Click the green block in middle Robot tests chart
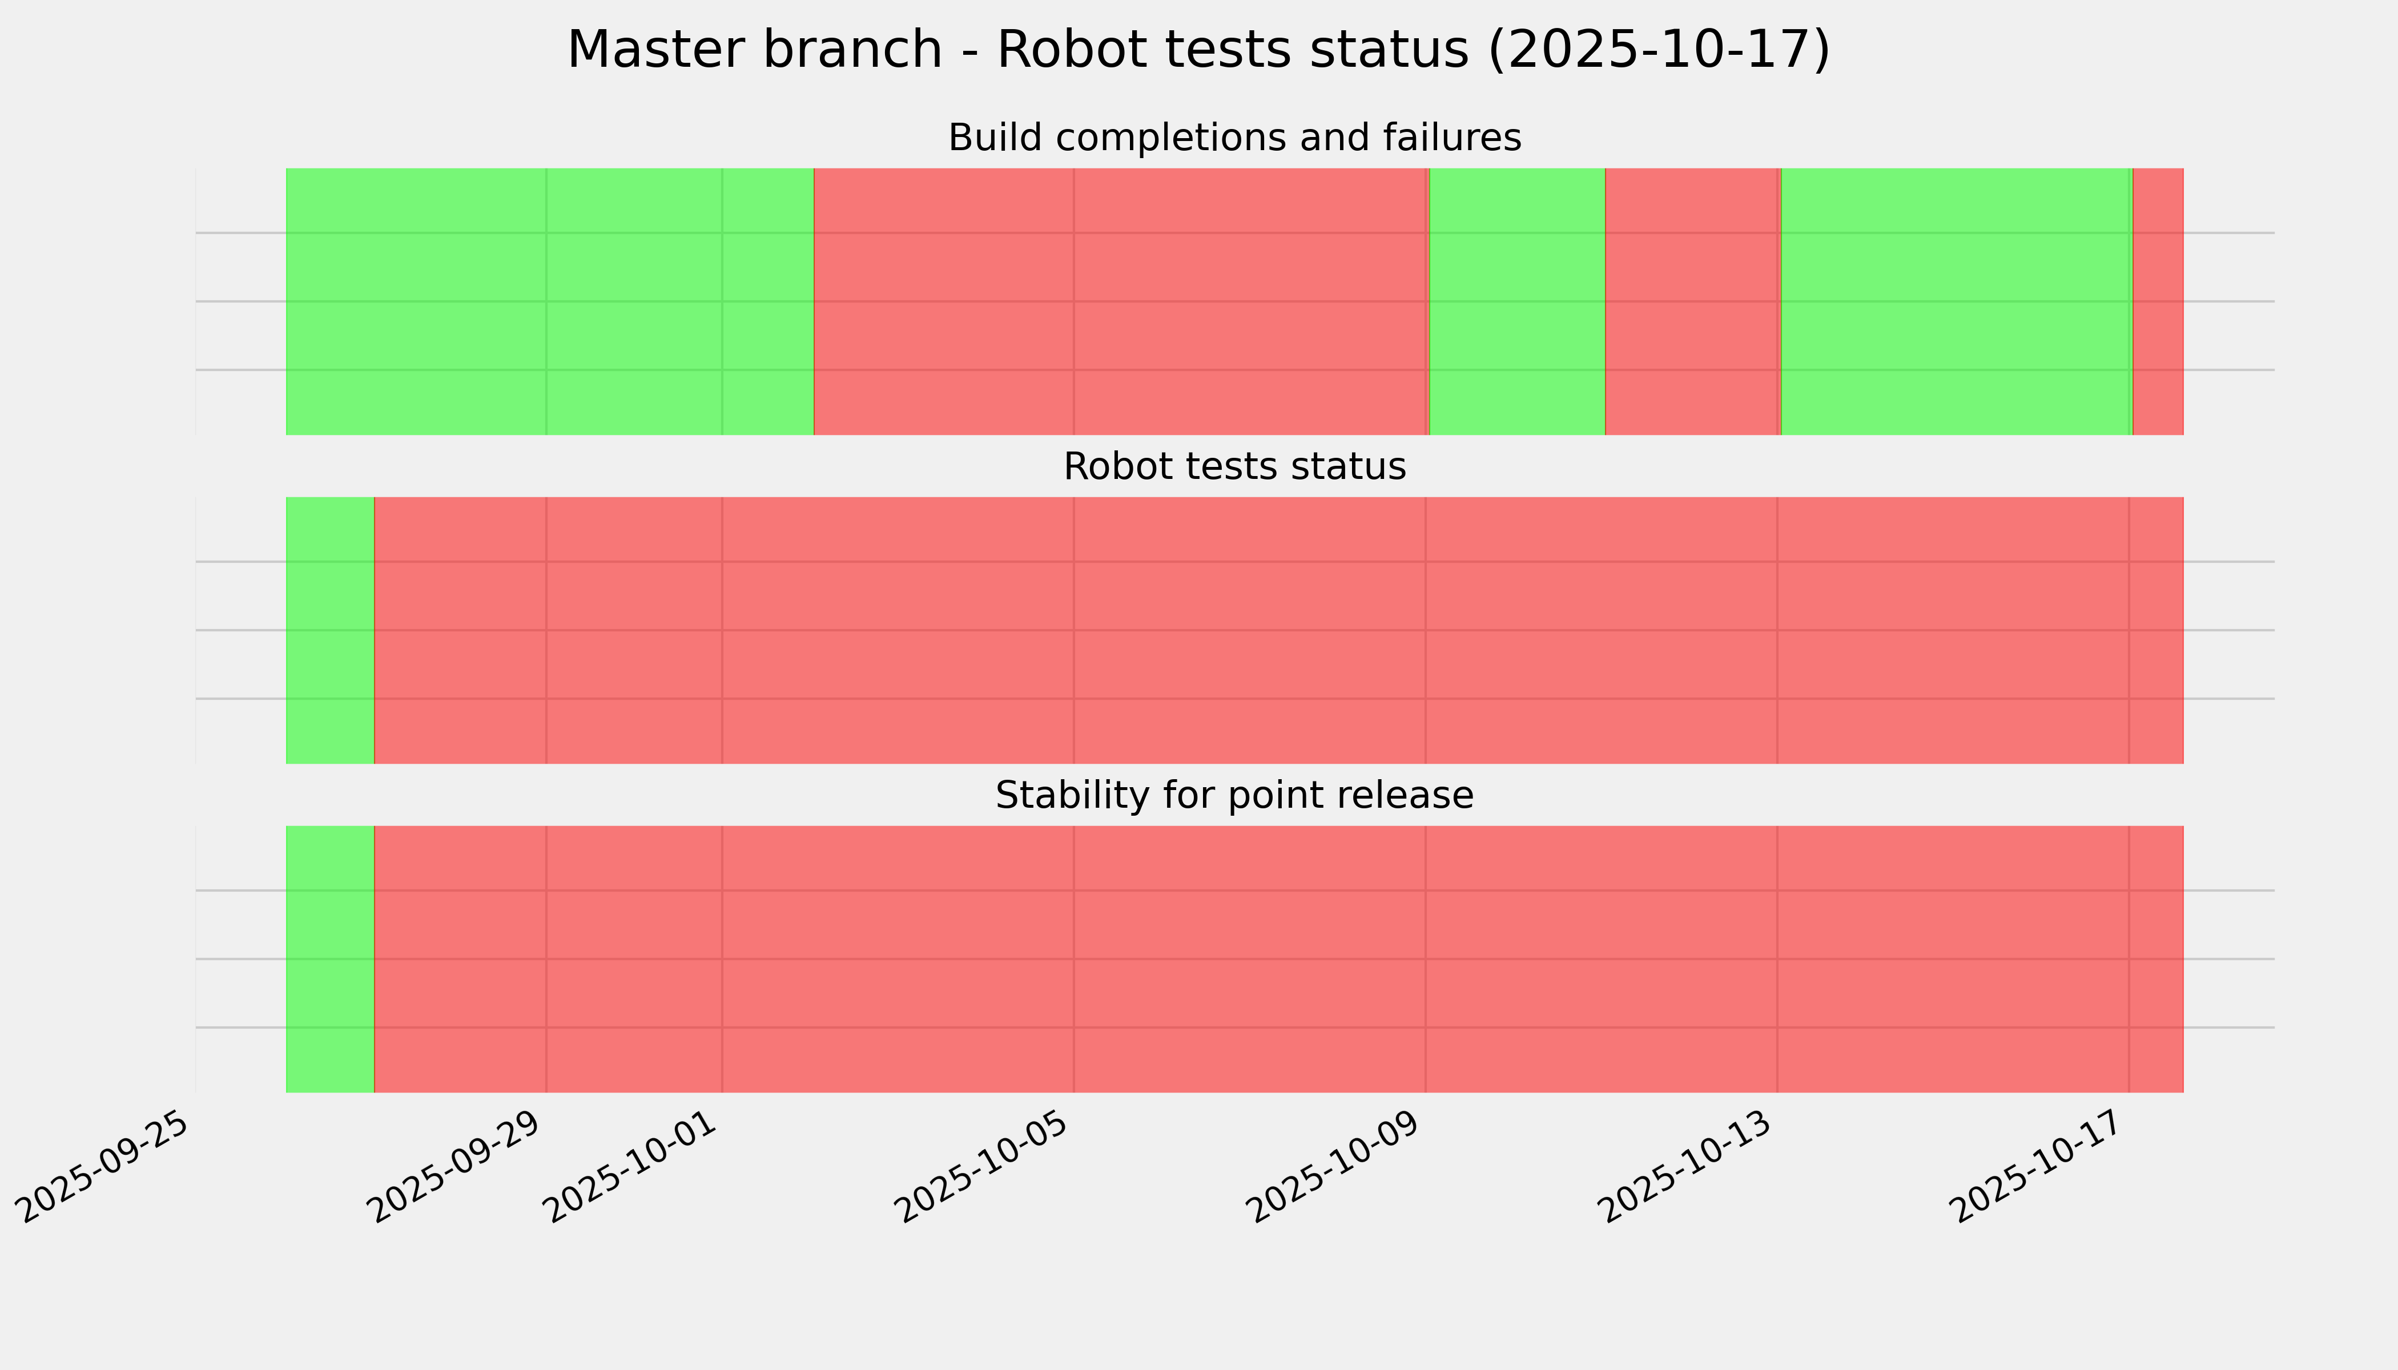This screenshot has height=1370, width=2398. click(x=331, y=630)
